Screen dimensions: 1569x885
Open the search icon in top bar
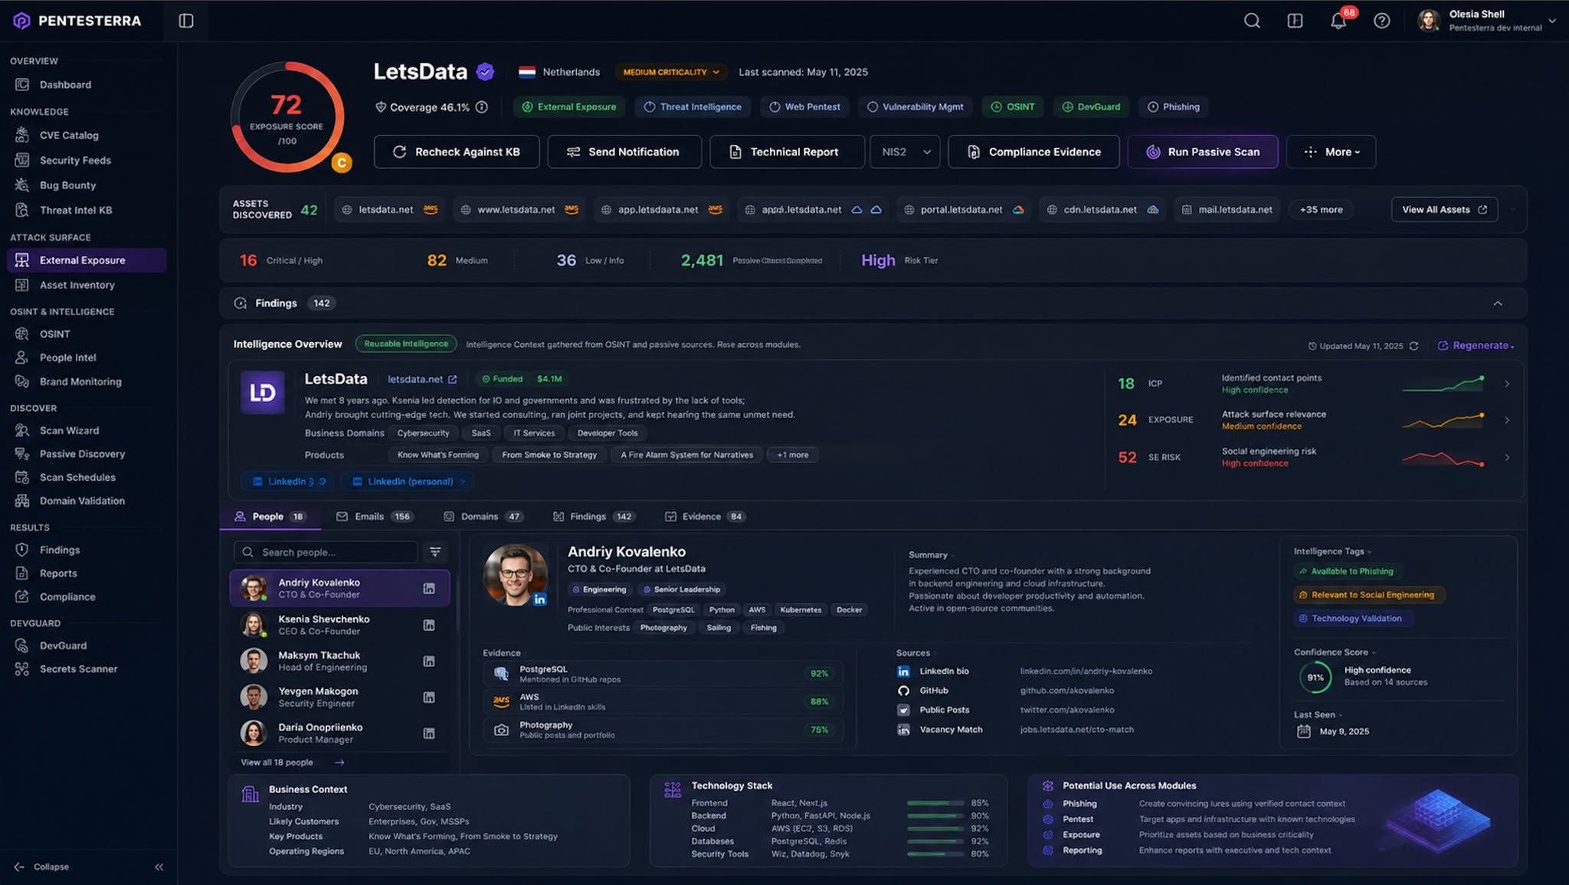[x=1252, y=21]
